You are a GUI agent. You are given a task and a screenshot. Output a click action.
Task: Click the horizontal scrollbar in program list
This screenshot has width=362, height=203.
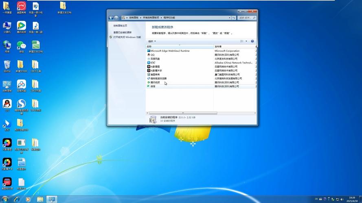(183, 113)
